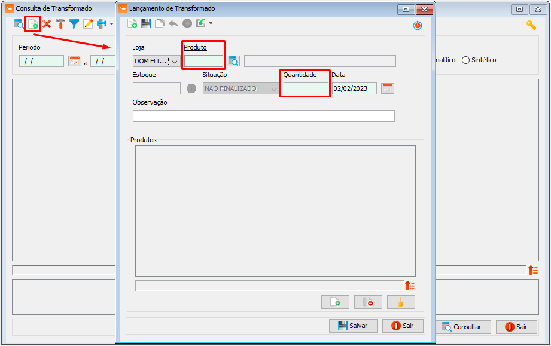Viewport: 551px width, 346px height.
Task: Open the printer dropdown arrow
Action: [x=111, y=24]
